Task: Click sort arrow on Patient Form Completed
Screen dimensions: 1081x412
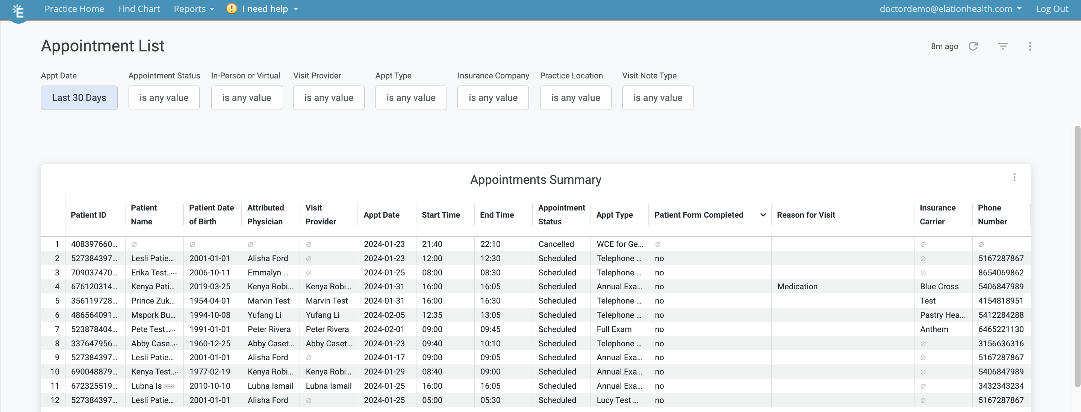Action: pyautogui.click(x=763, y=215)
